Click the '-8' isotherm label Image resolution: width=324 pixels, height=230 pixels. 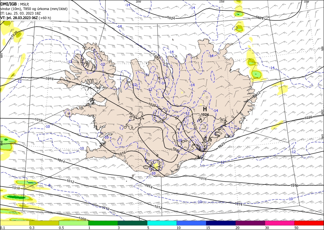[49, 185]
